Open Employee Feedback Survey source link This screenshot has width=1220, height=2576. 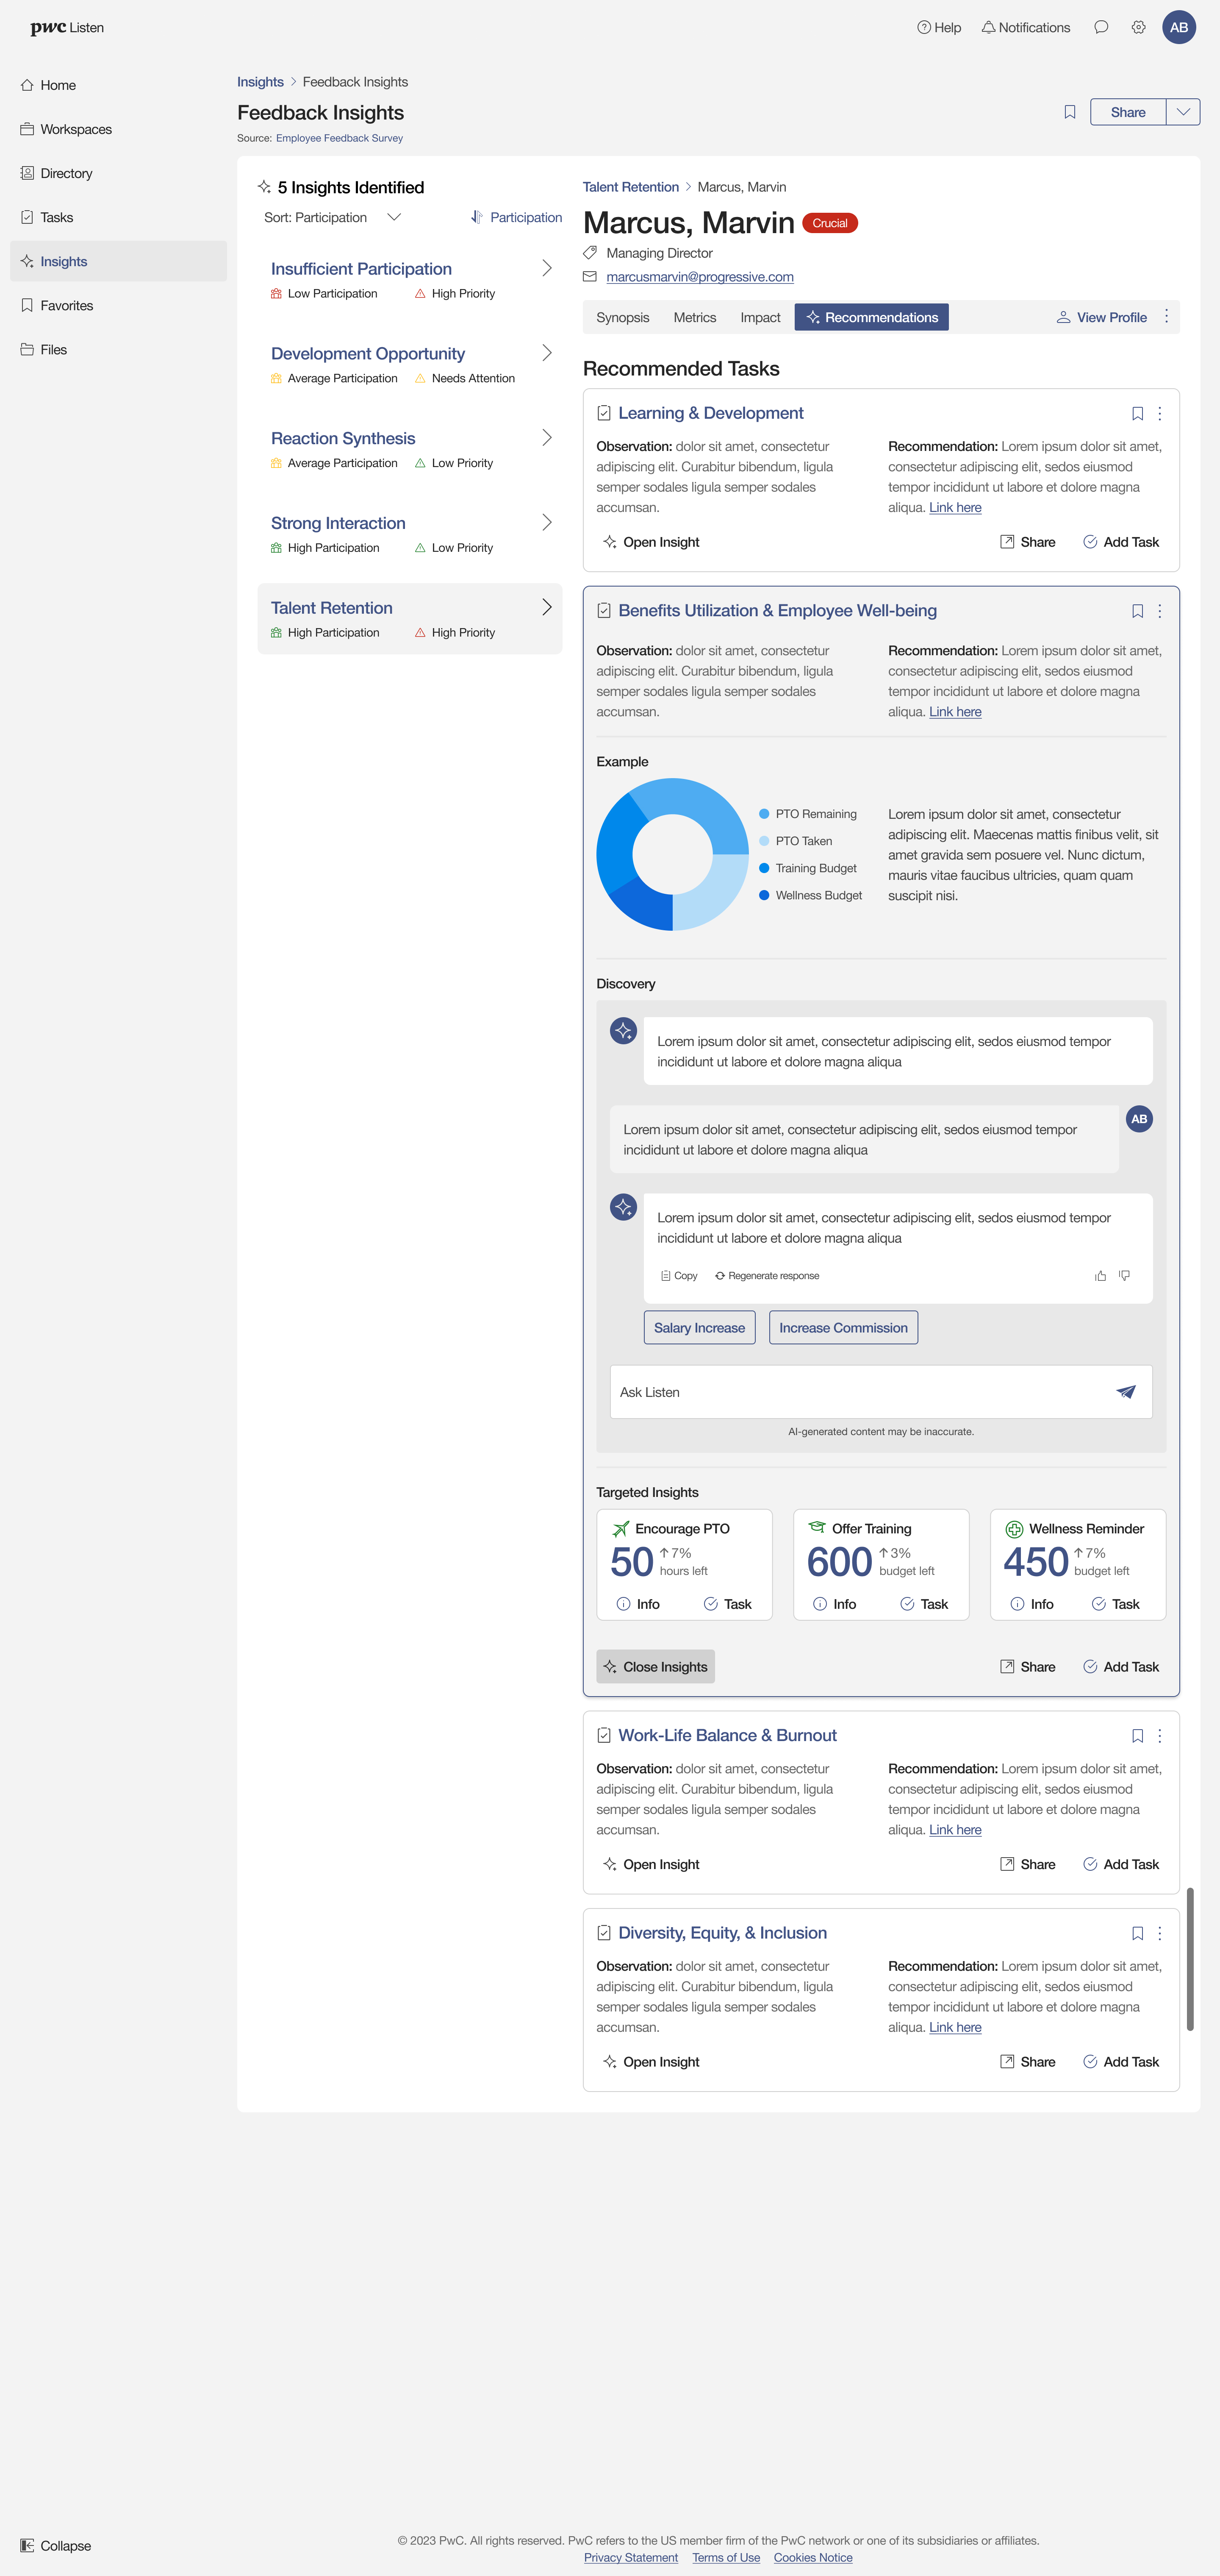(340, 138)
